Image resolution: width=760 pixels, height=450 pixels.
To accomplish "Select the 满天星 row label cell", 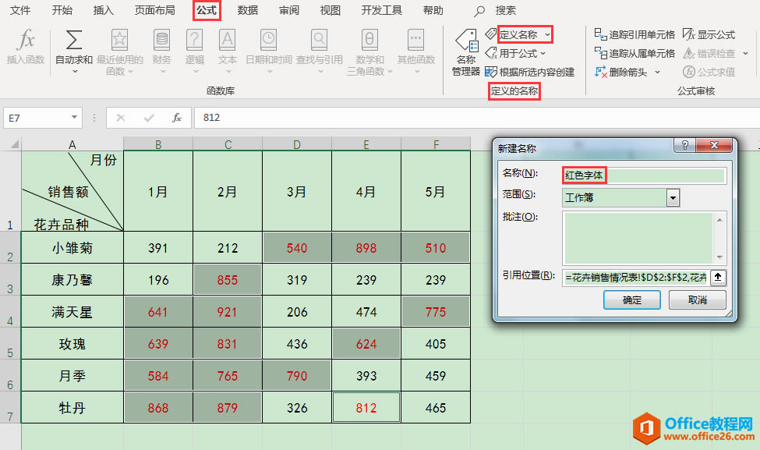I will (x=72, y=312).
